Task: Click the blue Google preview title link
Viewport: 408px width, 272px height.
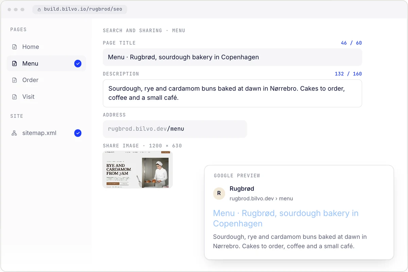Action: [286, 218]
